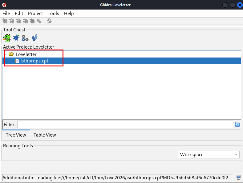Open the Workspace dropdown
Image resolution: width=243 pixels, height=183 pixels.
[209, 155]
